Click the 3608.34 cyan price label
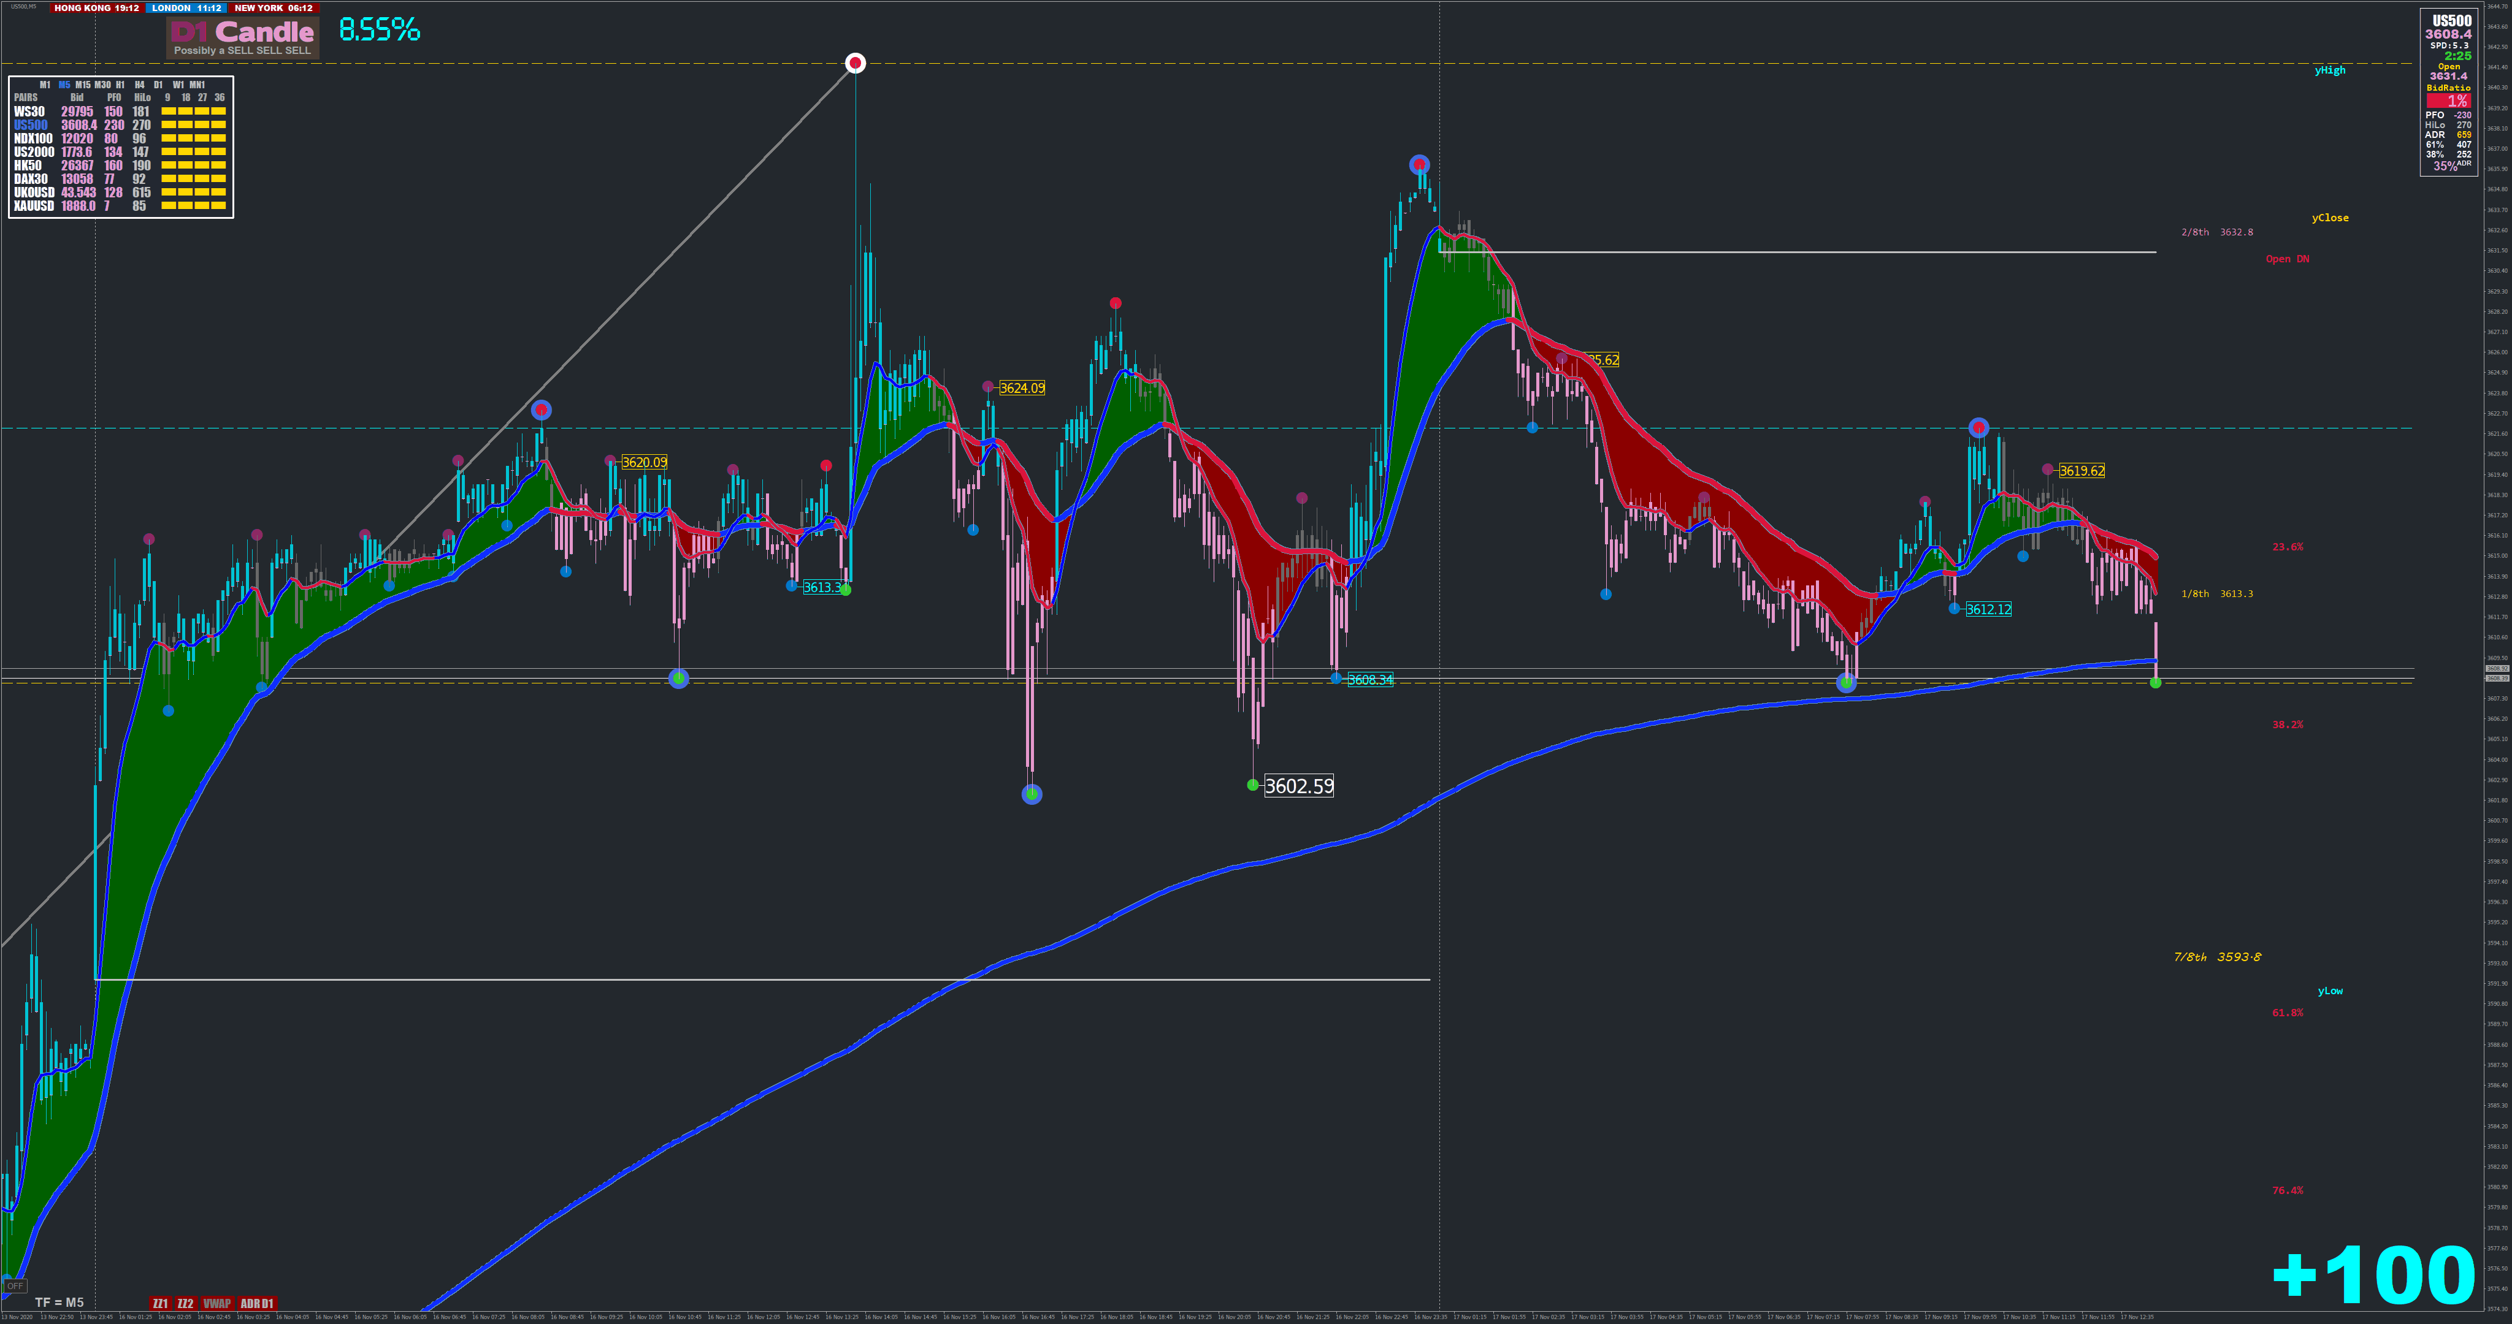Image resolution: width=2512 pixels, height=1324 pixels. 1370,680
